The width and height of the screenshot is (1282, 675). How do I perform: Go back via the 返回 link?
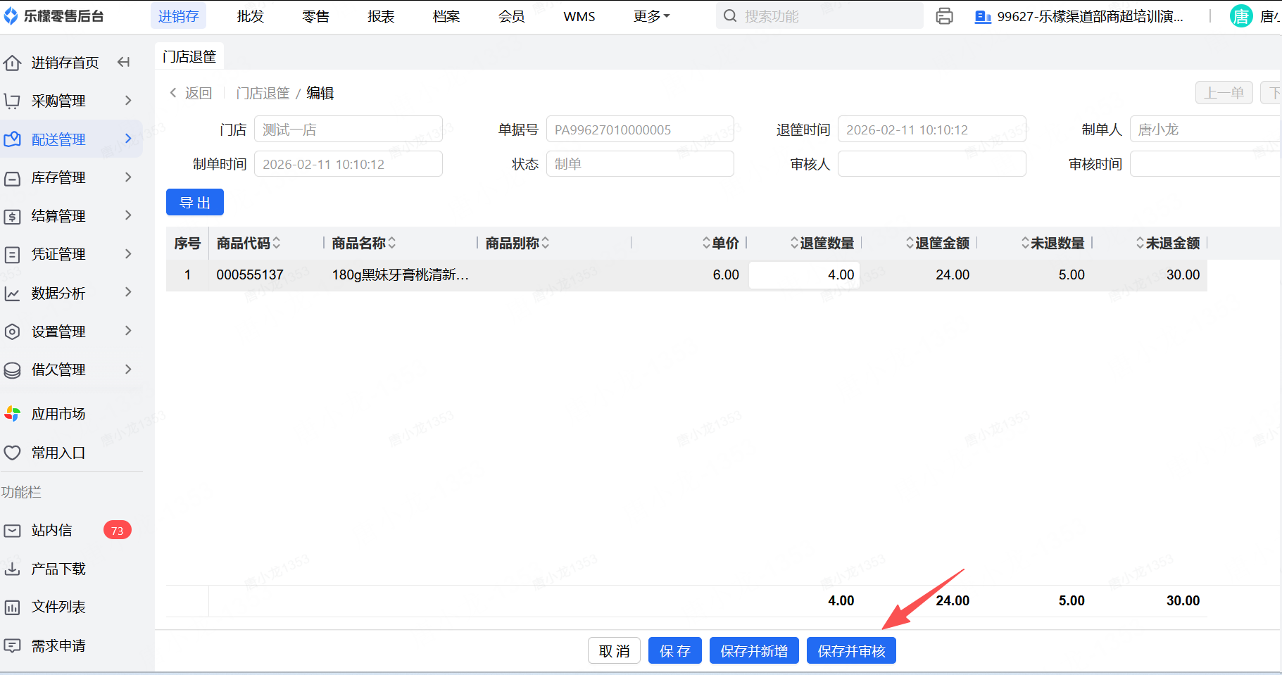point(191,93)
